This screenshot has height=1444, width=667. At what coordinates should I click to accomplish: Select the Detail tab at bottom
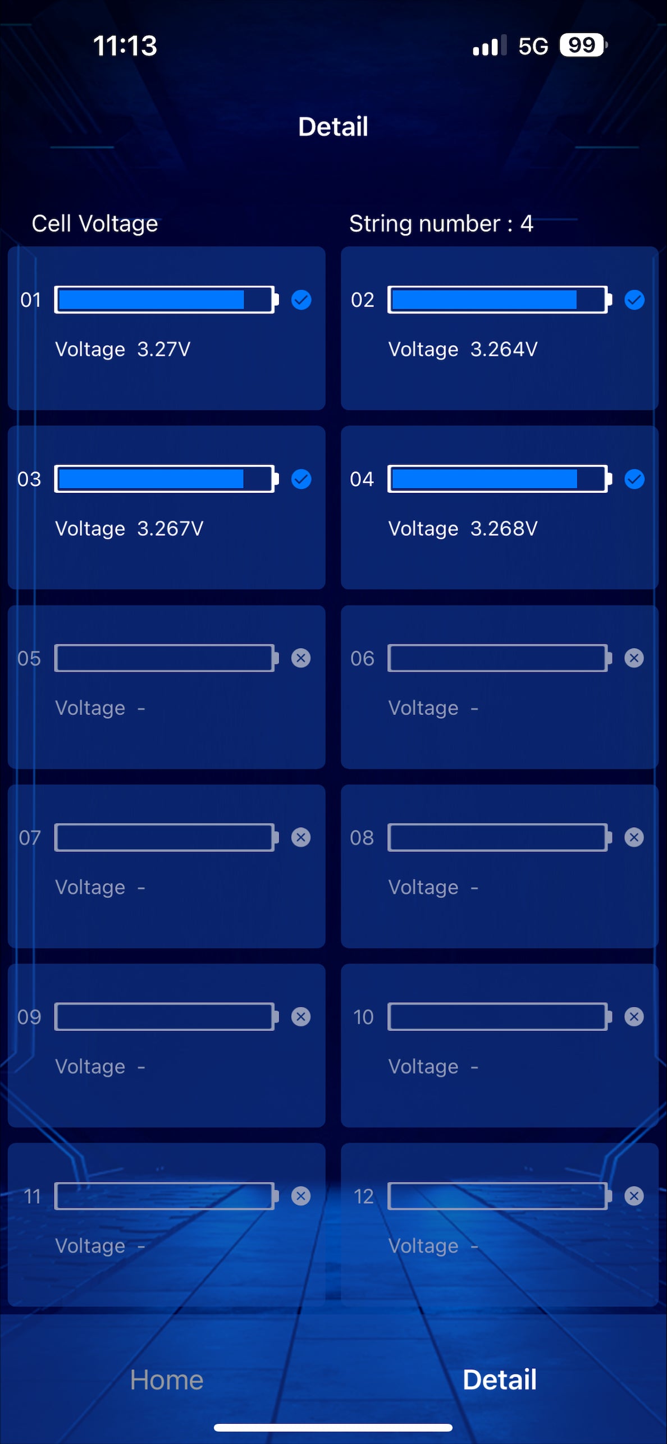click(x=500, y=1380)
